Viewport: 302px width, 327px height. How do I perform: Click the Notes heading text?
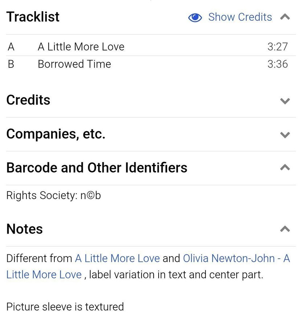click(25, 229)
